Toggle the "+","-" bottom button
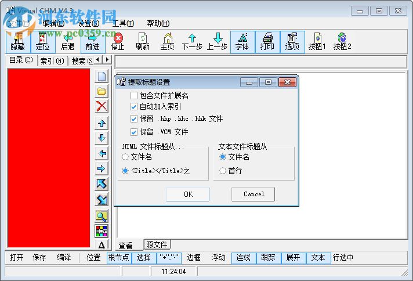 coord(169,258)
